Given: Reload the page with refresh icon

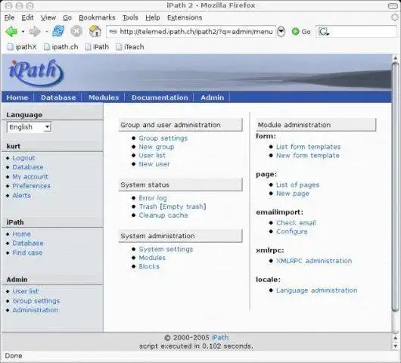Looking at the screenshot, I should (x=58, y=32).
